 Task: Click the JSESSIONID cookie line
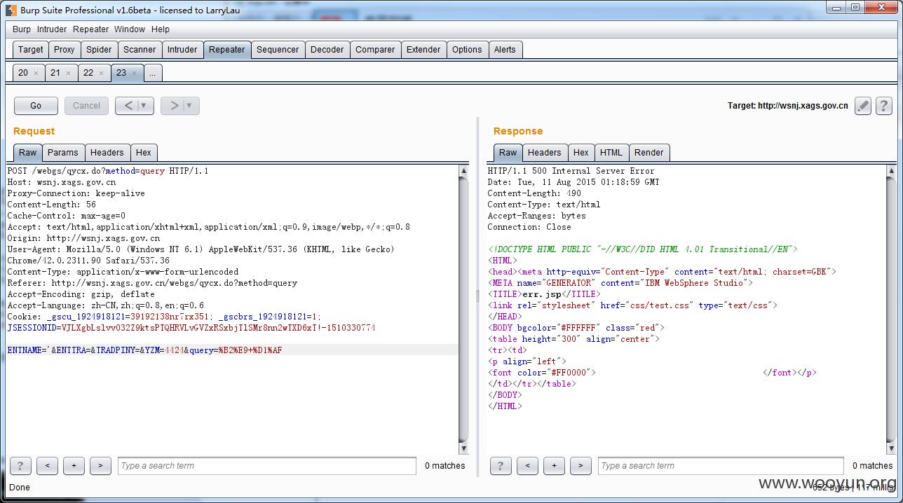[x=191, y=328]
